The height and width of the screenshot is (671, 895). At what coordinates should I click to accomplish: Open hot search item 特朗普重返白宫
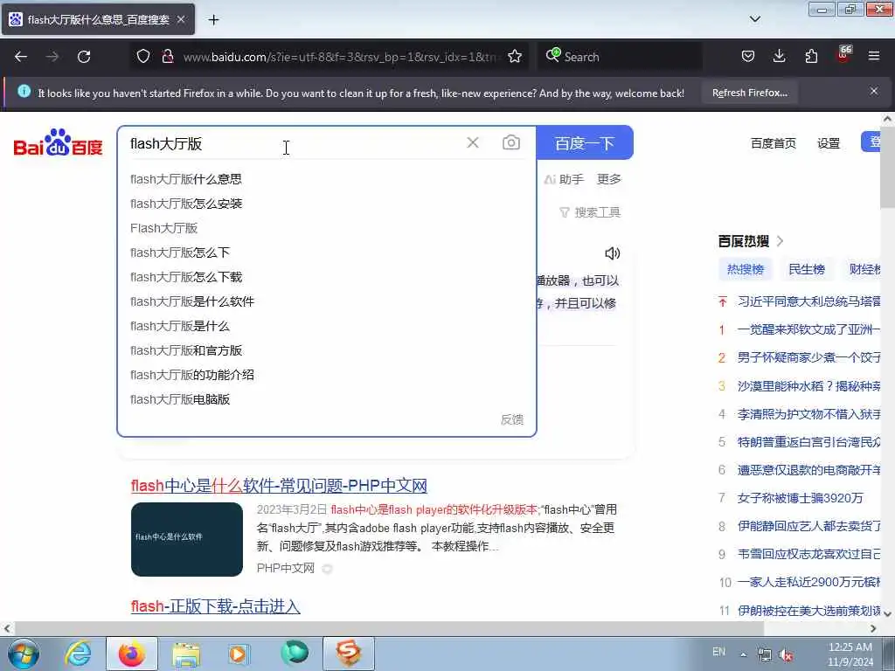(808, 442)
